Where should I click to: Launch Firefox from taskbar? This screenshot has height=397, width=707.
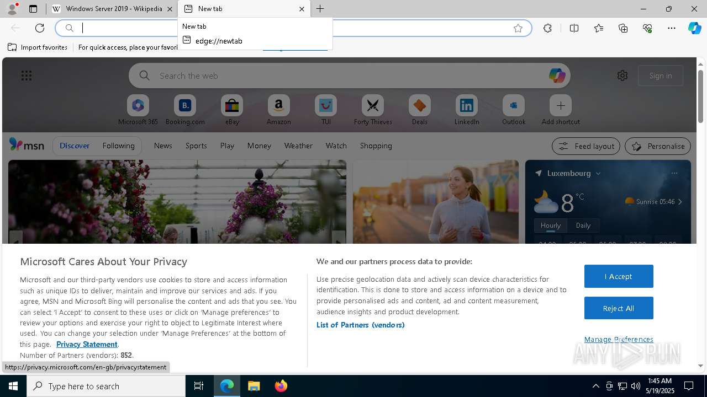(x=281, y=386)
